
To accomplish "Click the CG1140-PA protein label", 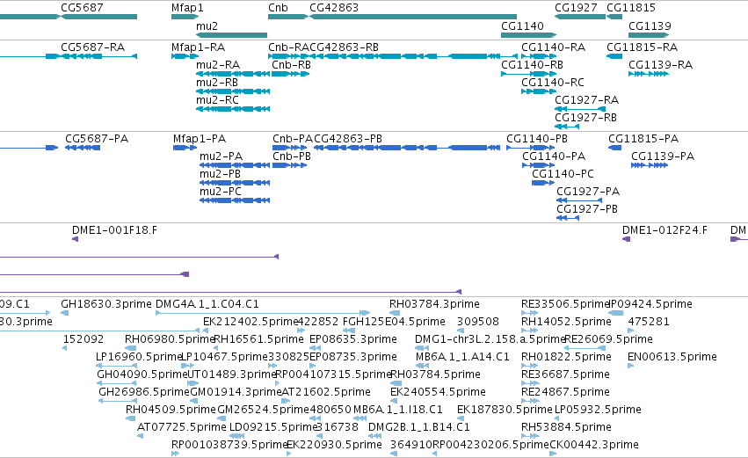I will (x=554, y=156).
